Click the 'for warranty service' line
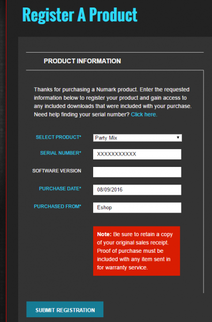This screenshot has width=212, height=322. tap(122, 268)
